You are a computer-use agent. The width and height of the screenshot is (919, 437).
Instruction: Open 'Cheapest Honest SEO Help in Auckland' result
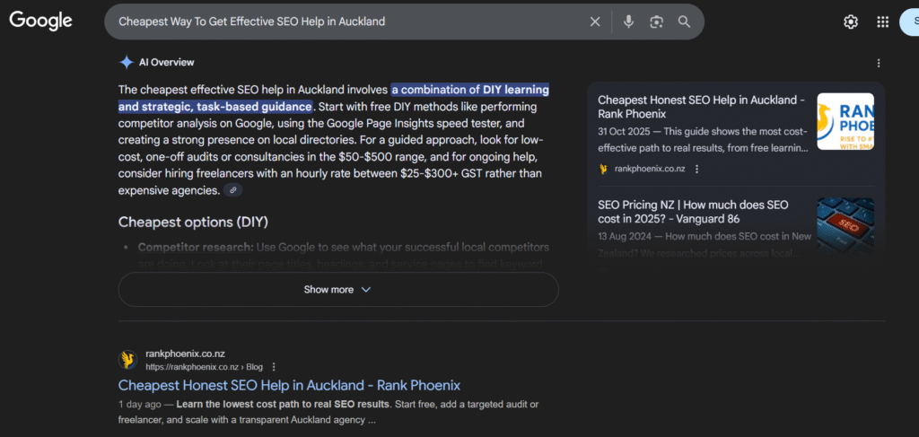tap(289, 385)
